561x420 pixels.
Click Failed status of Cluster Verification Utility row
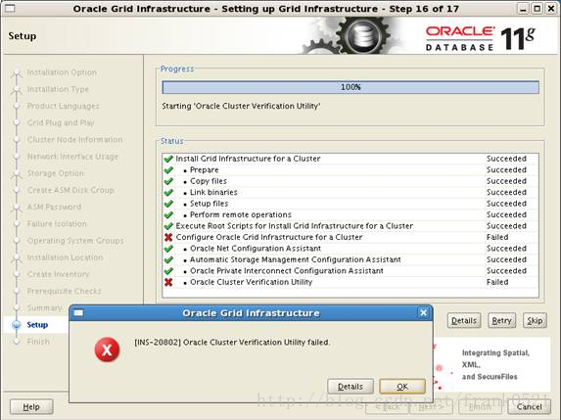pos(497,282)
